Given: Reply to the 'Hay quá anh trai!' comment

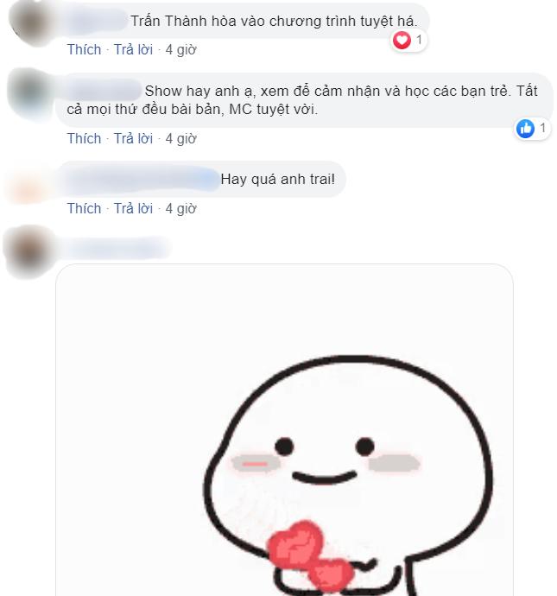Looking at the screenshot, I should click(x=133, y=209).
